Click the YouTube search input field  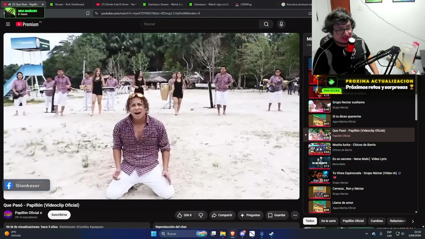[x=200, y=24]
